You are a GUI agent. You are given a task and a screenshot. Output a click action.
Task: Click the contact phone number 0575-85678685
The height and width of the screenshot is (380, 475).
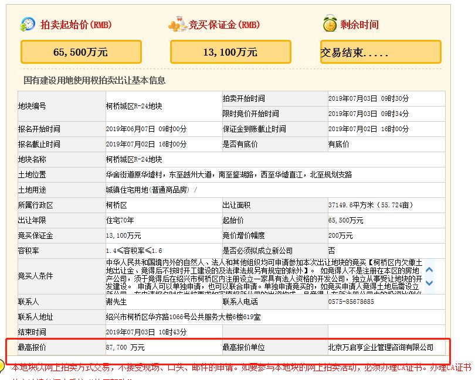[351, 302]
